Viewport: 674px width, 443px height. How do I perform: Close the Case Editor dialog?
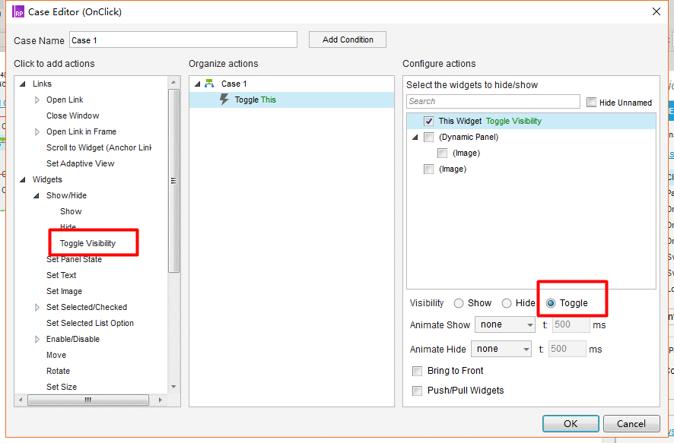657,11
